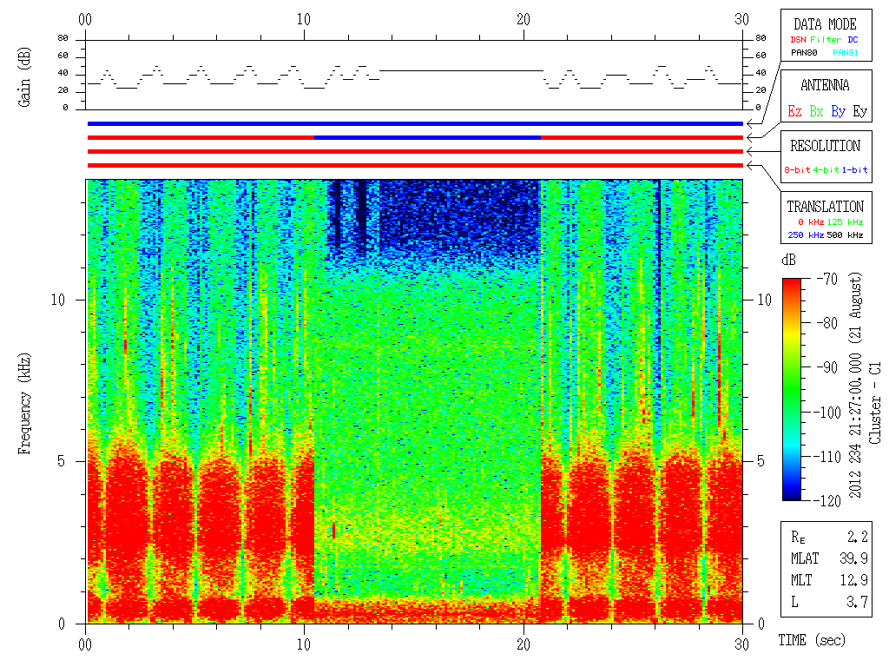
Task: Click the MLAT value 39.9
Action: pos(854,558)
